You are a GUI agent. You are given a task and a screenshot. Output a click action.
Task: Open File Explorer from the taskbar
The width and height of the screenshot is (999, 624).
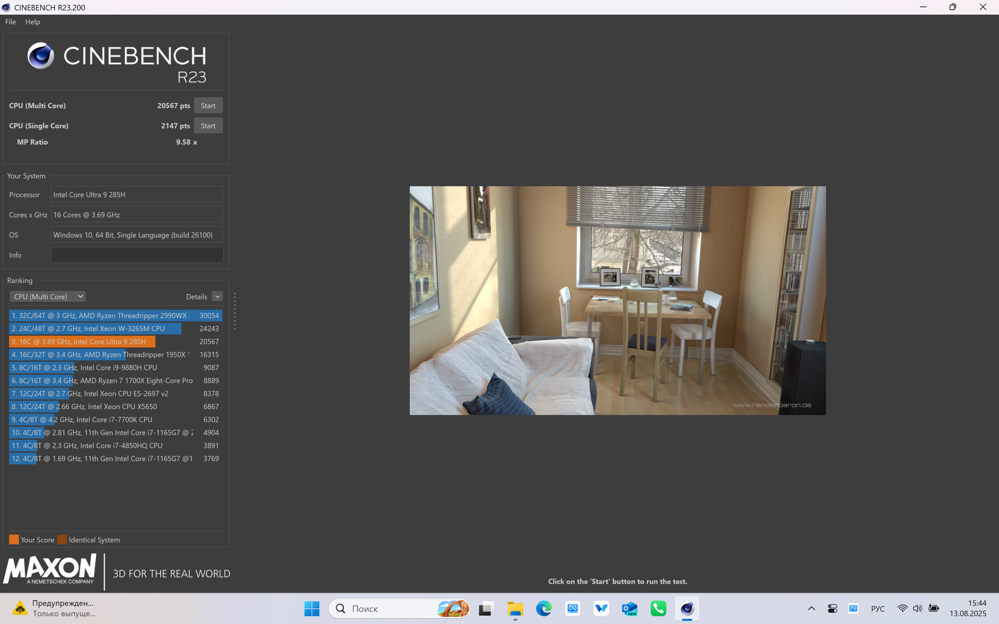pos(515,608)
